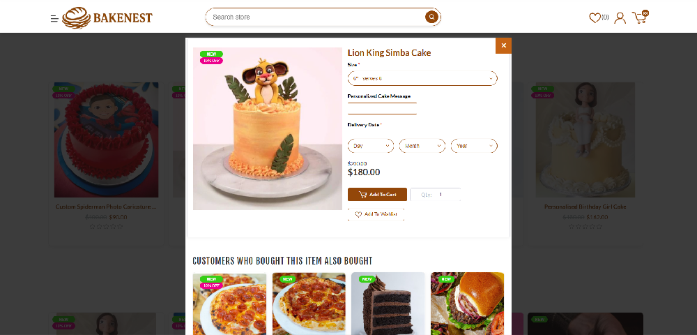
Task: Close the quick view popup
Action: click(x=504, y=45)
